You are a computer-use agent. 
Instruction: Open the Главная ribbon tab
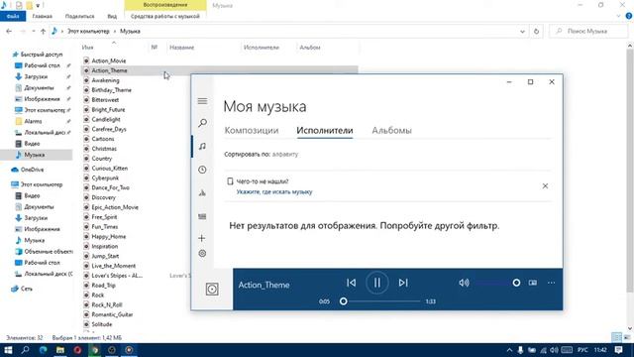pos(42,16)
